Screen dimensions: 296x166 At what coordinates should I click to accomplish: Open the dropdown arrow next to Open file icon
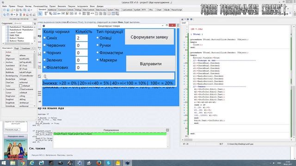[x=14, y=10]
